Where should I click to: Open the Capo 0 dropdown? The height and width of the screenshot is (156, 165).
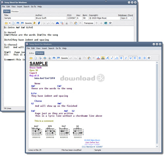(x=127, y=18)
